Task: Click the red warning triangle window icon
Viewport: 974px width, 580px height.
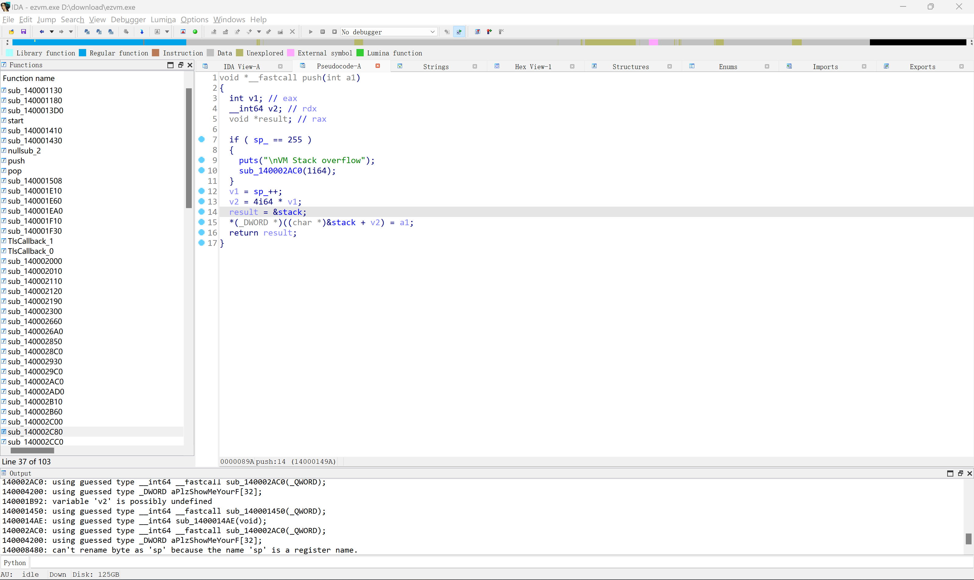Action: pos(183,32)
